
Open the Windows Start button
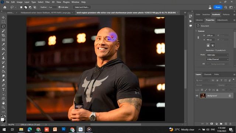[4, 130]
